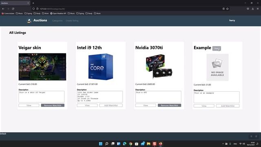Click the Intel i9 12th title
This screenshot has width=261, height=147.
[x=89, y=48]
